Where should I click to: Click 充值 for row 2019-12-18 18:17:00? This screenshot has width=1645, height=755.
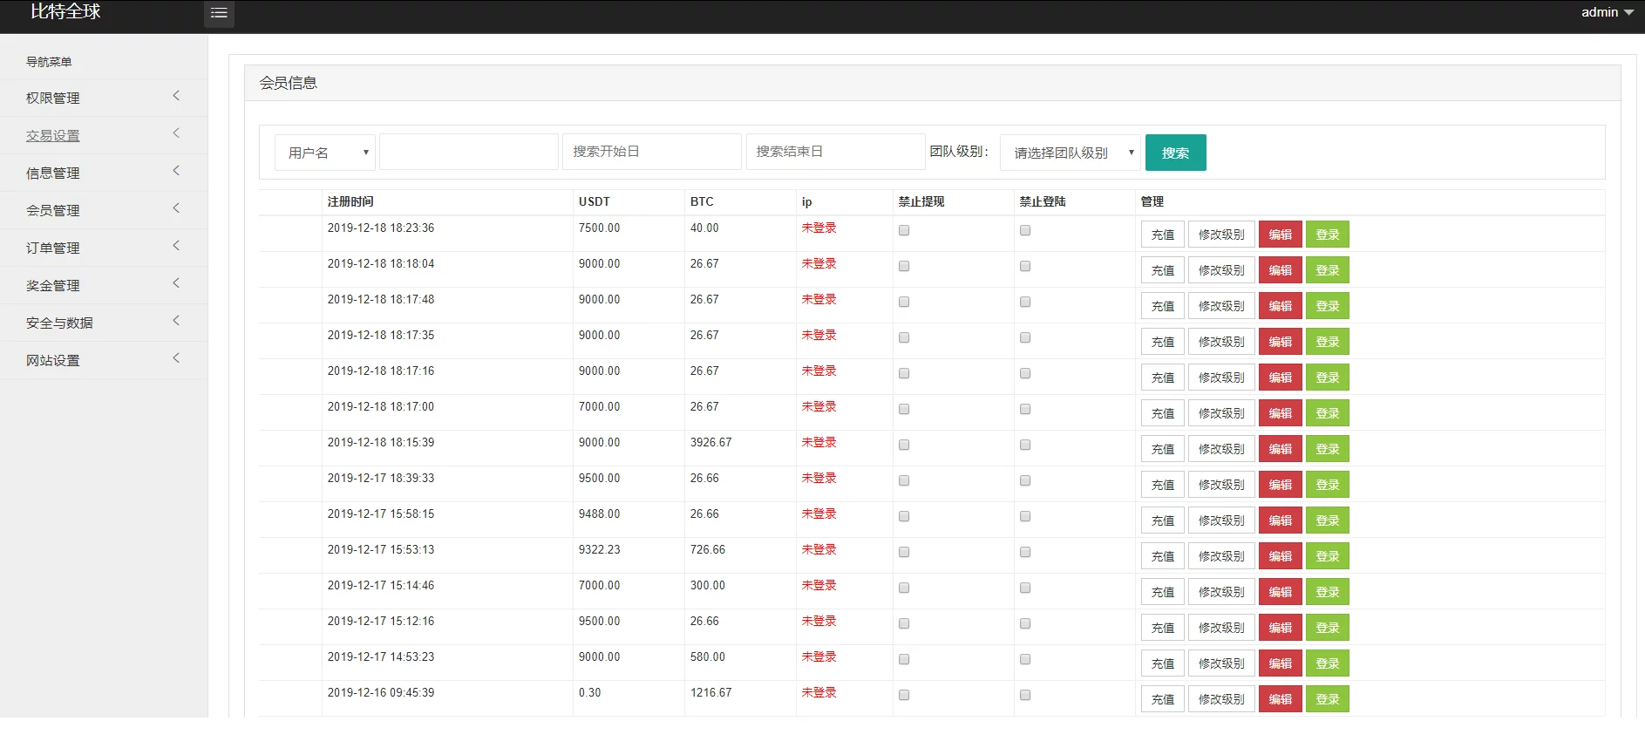pyautogui.click(x=1163, y=413)
